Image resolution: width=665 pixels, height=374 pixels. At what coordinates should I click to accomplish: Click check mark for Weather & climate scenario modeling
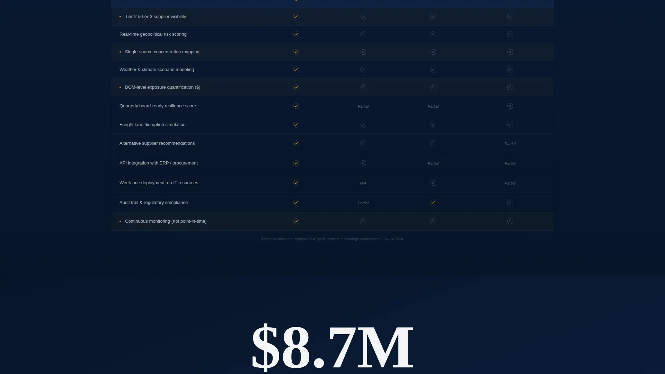[x=296, y=70]
